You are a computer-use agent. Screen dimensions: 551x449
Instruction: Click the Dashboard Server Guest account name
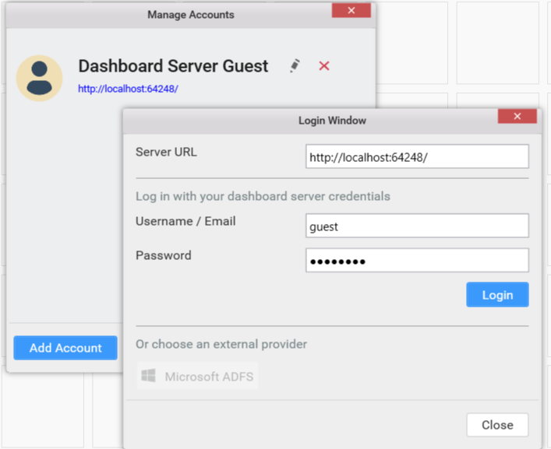(x=173, y=66)
